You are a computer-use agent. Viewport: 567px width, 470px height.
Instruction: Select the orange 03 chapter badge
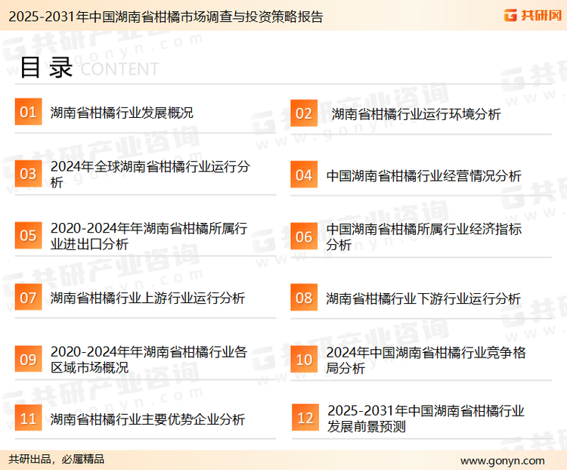[x=28, y=174]
